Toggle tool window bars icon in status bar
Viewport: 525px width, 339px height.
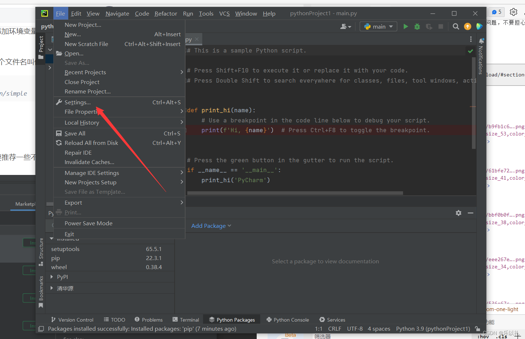(x=41, y=329)
